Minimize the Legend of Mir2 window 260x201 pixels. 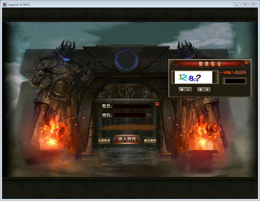pos(237,4)
